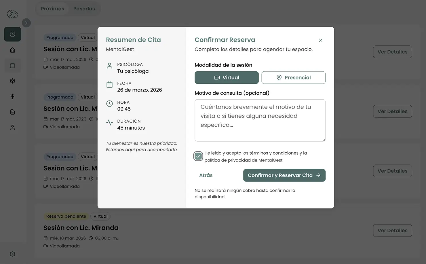The height and width of the screenshot is (264, 426).
Task: Click the resize handle of the textarea
Action: pos(324,140)
